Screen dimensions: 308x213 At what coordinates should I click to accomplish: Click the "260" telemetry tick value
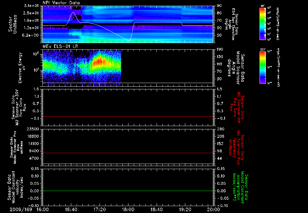[x=220, y=129]
